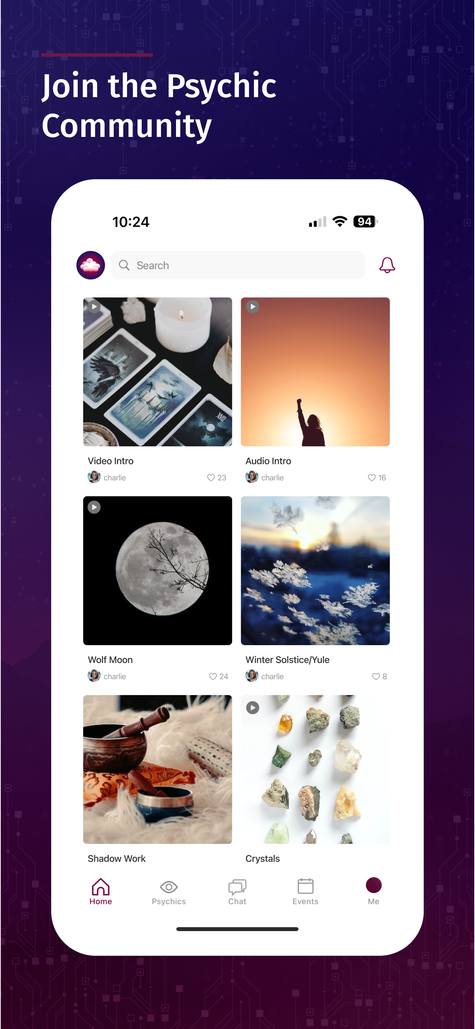
Task: Open the Me profile tab
Action: [373, 892]
